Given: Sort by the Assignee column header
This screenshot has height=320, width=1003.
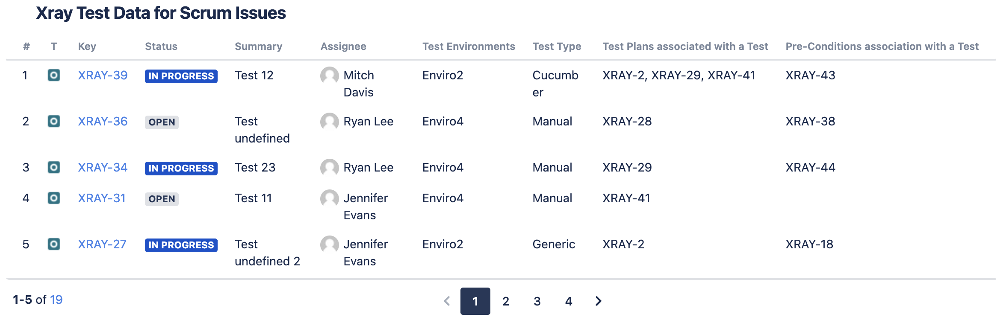Looking at the screenshot, I should point(343,47).
